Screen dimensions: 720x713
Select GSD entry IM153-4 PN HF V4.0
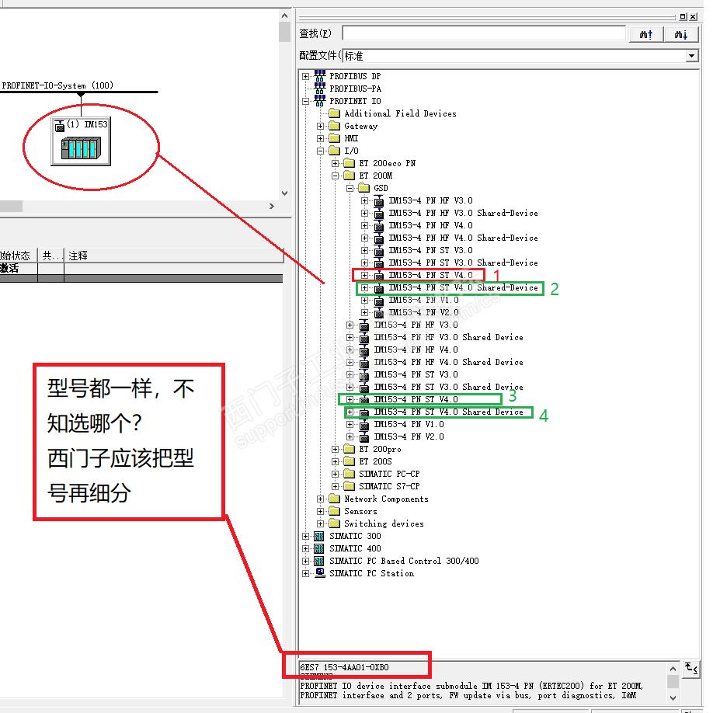431,225
